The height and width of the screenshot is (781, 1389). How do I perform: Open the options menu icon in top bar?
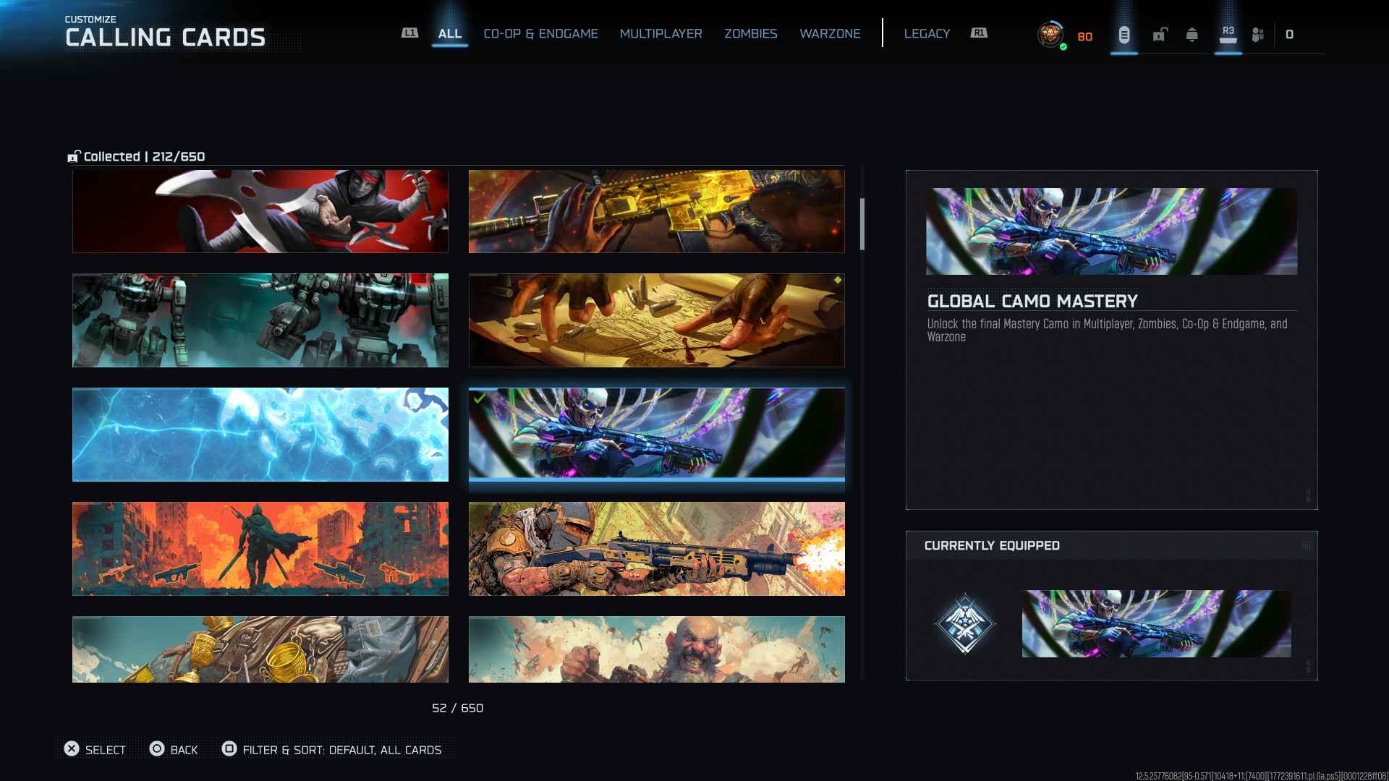1123,35
